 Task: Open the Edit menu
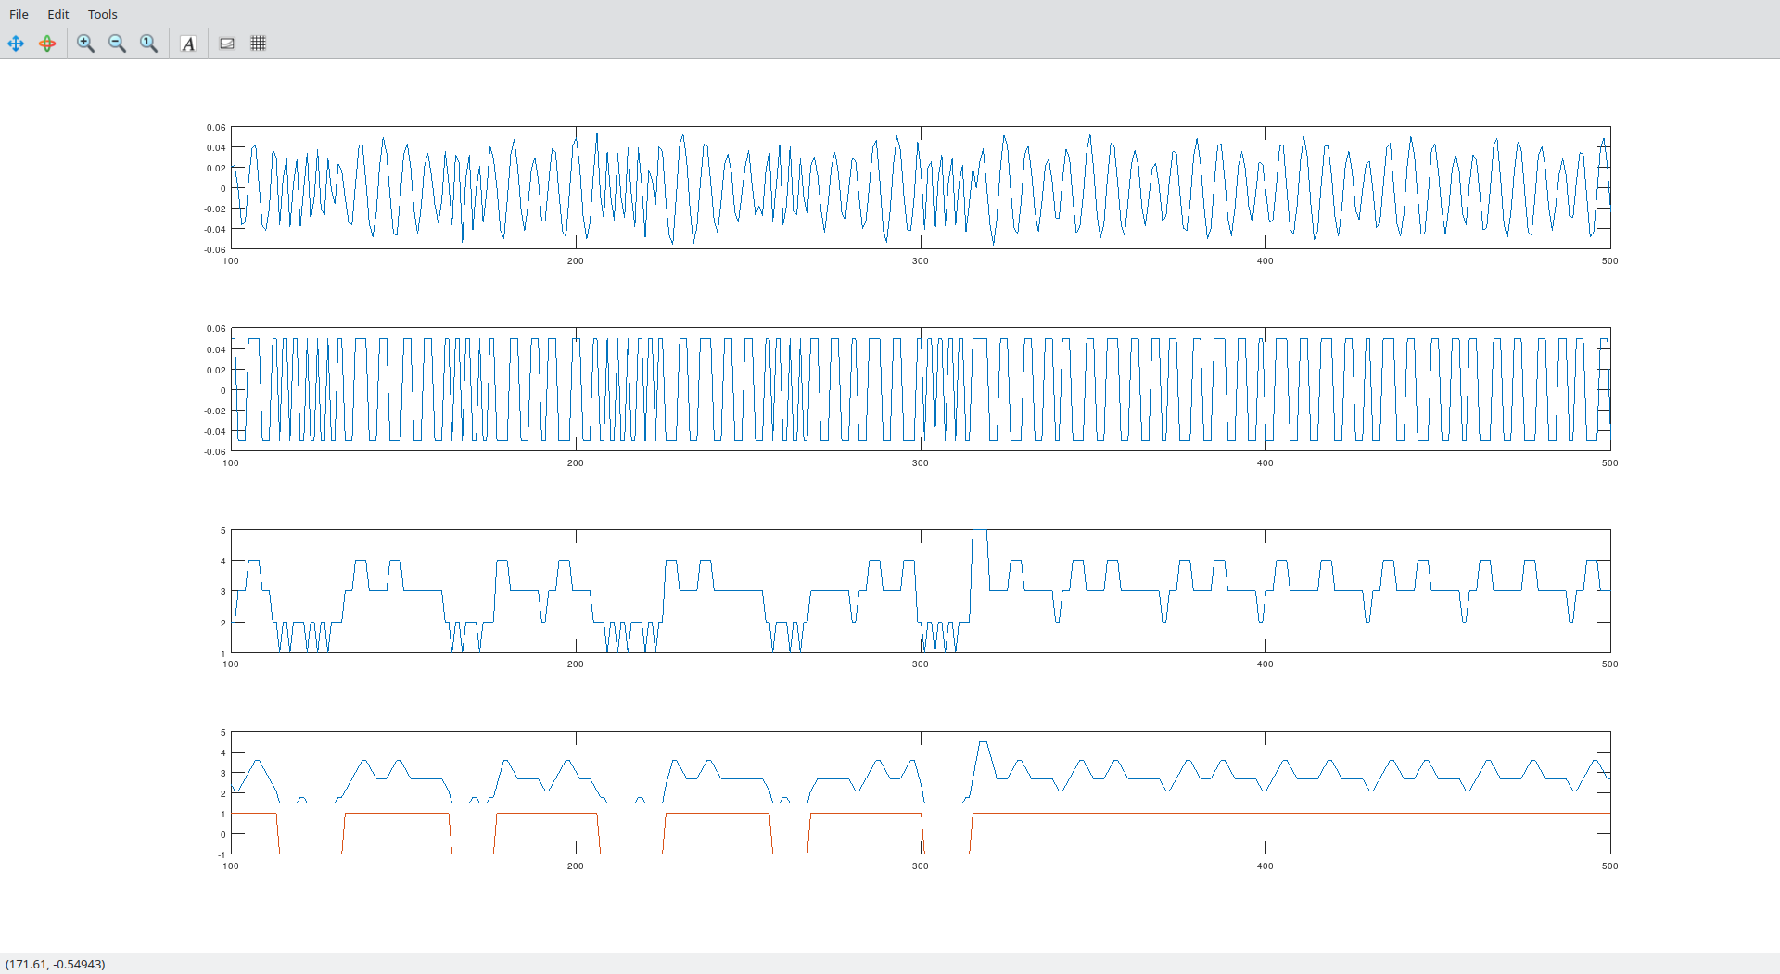58,14
